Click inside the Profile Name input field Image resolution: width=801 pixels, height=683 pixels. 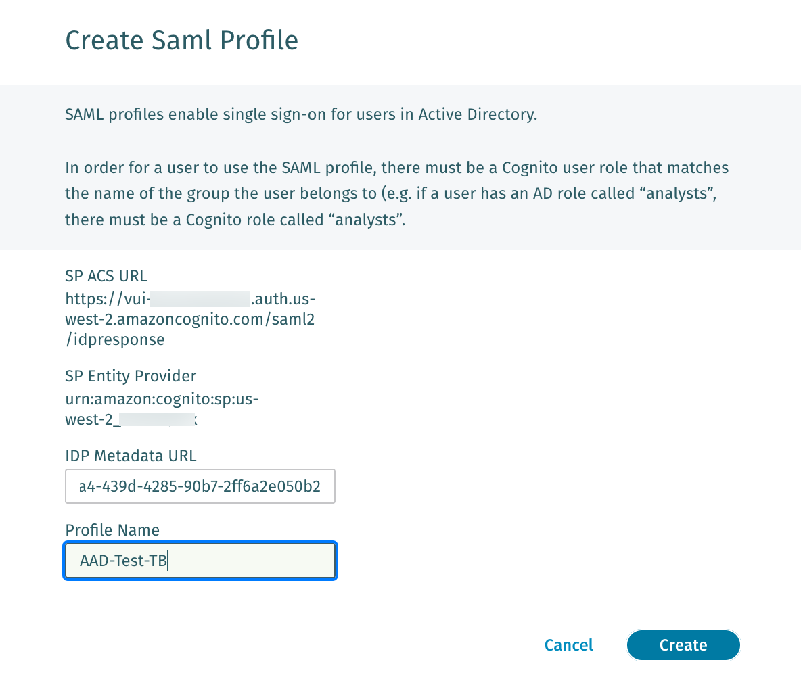200,560
